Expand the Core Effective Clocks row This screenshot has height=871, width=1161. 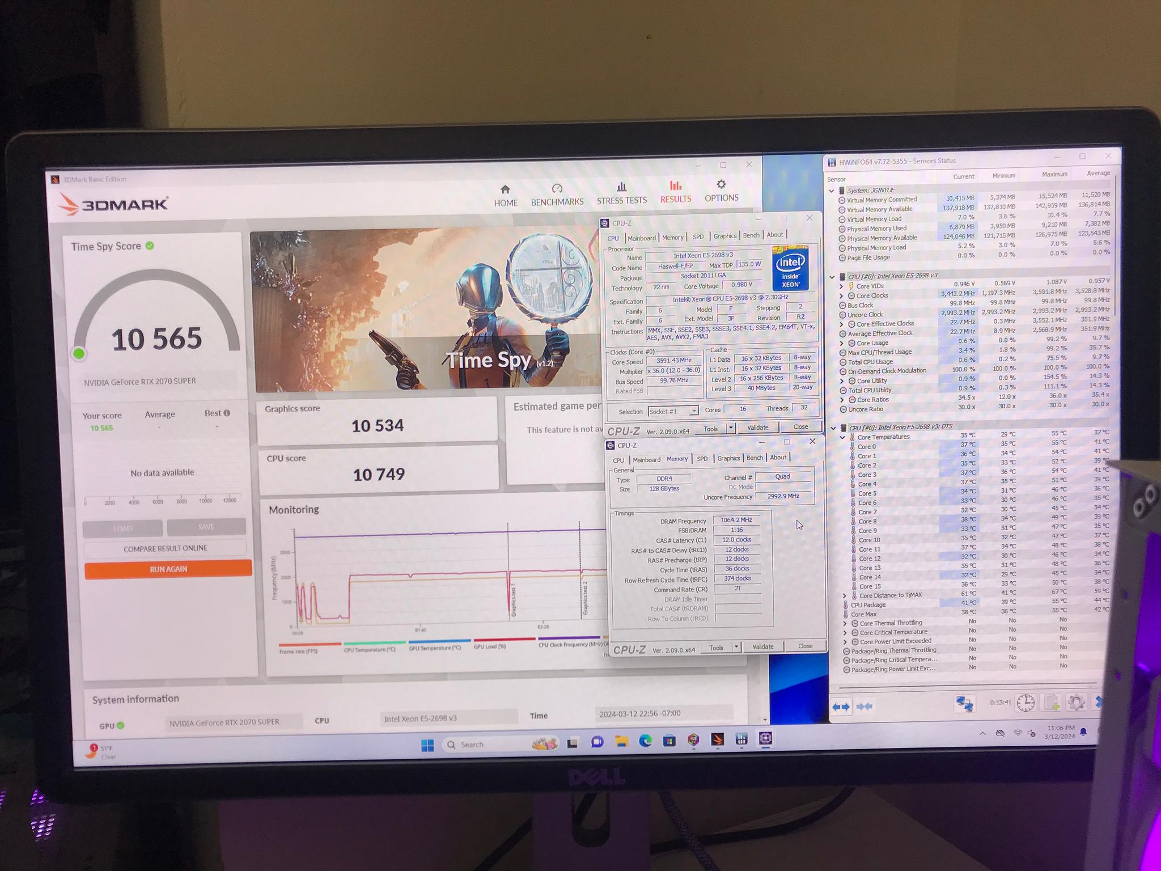click(x=842, y=324)
